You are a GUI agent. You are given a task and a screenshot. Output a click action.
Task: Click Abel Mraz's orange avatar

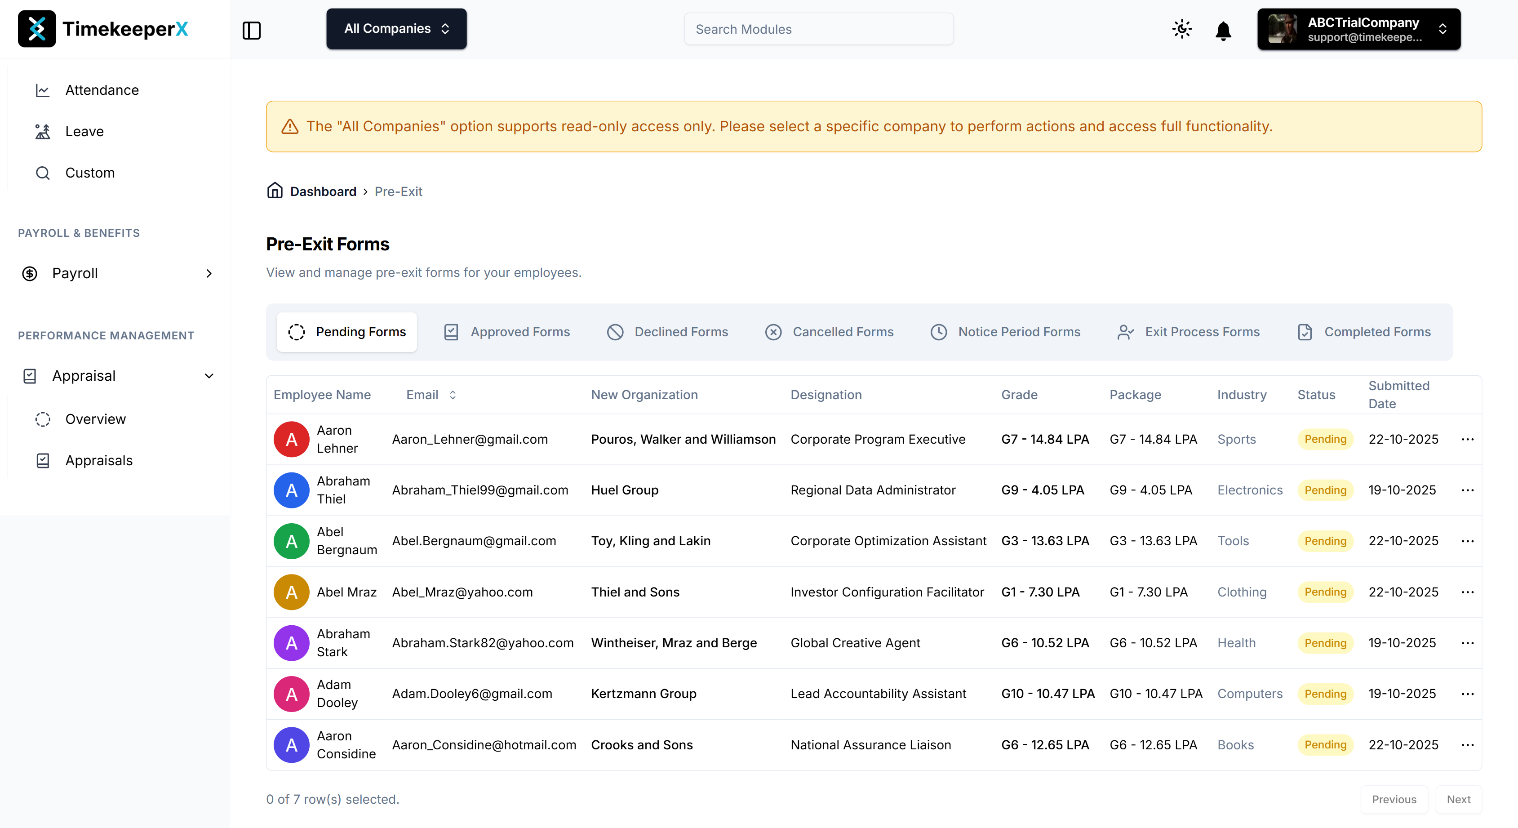(291, 592)
